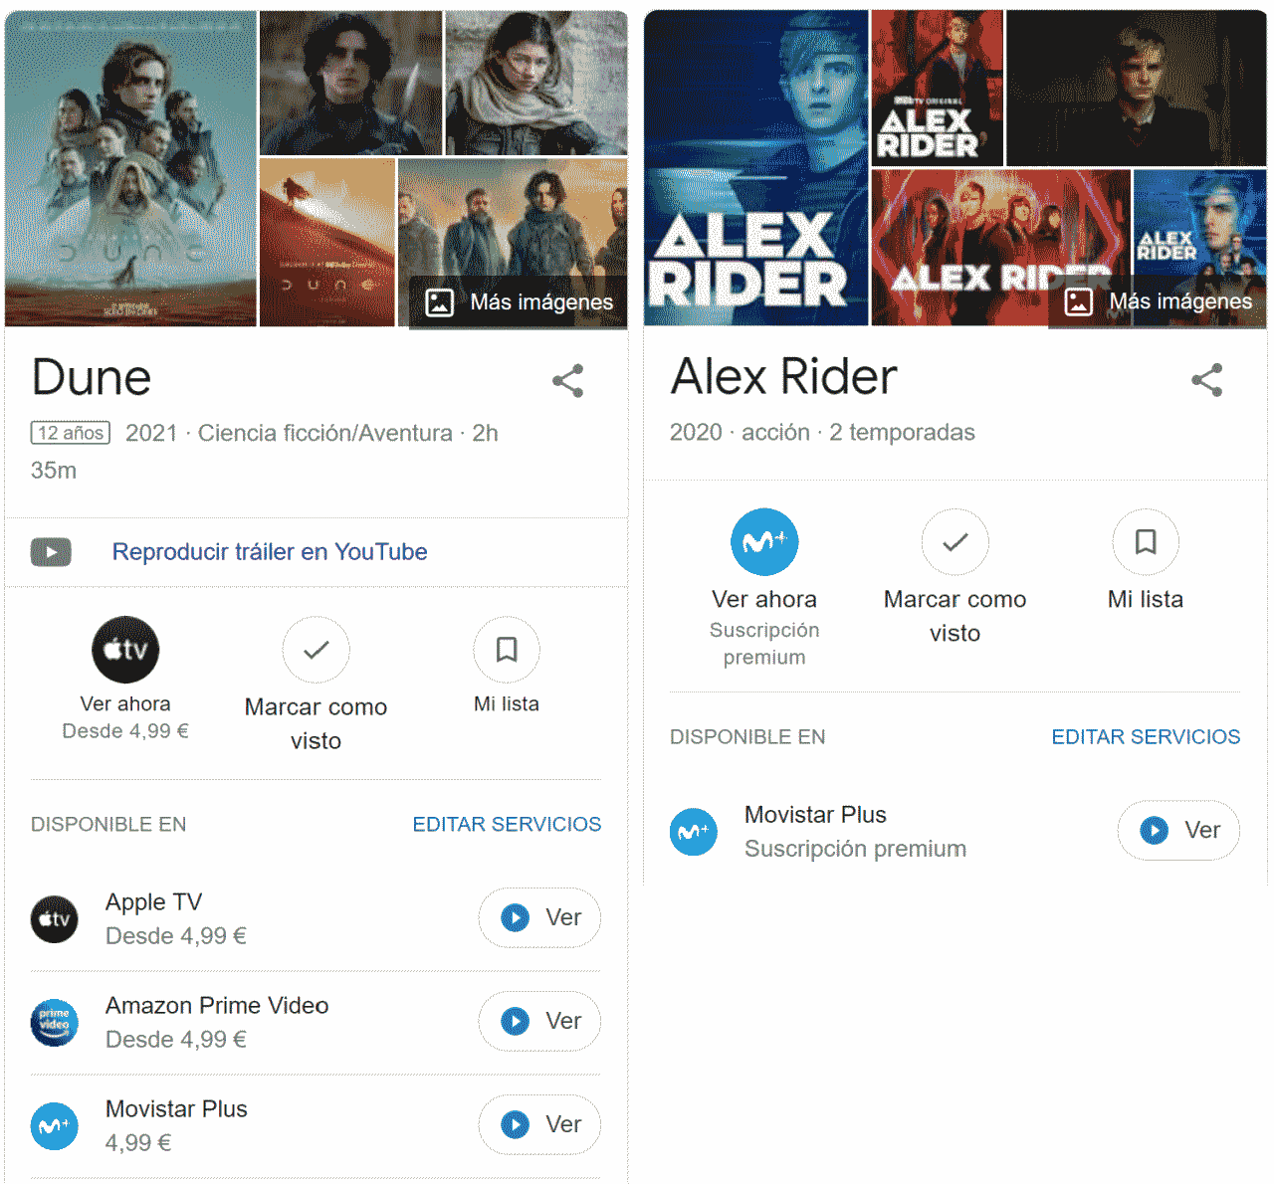Add Alex Rider to Mi lista bookmark
Viewport: 1274px width, 1184px height.
[x=1146, y=542]
